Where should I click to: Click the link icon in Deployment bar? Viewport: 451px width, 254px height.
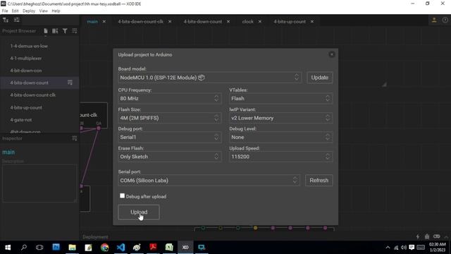437,237
